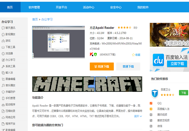Click the red Kaspersky security icon
This screenshot has height=131, width=189.
[92, 54]
